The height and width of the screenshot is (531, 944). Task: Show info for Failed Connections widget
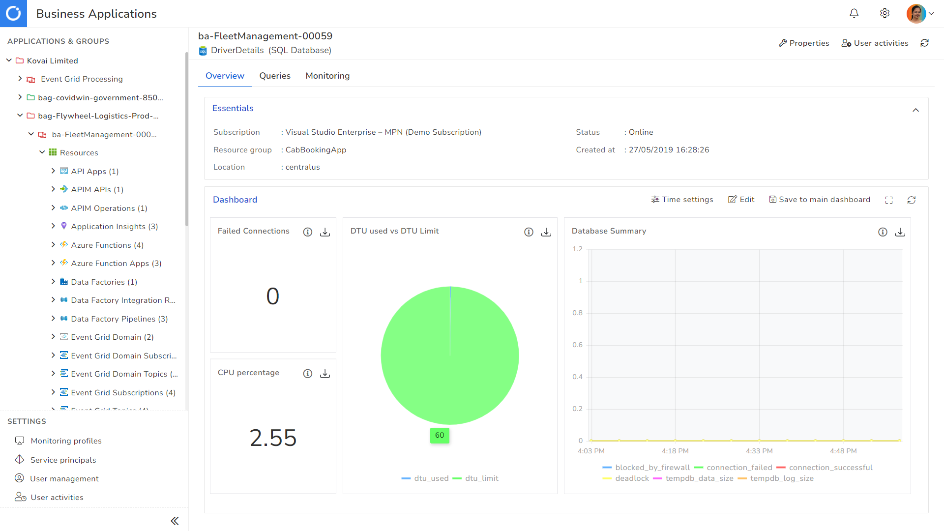pos(308,232)
